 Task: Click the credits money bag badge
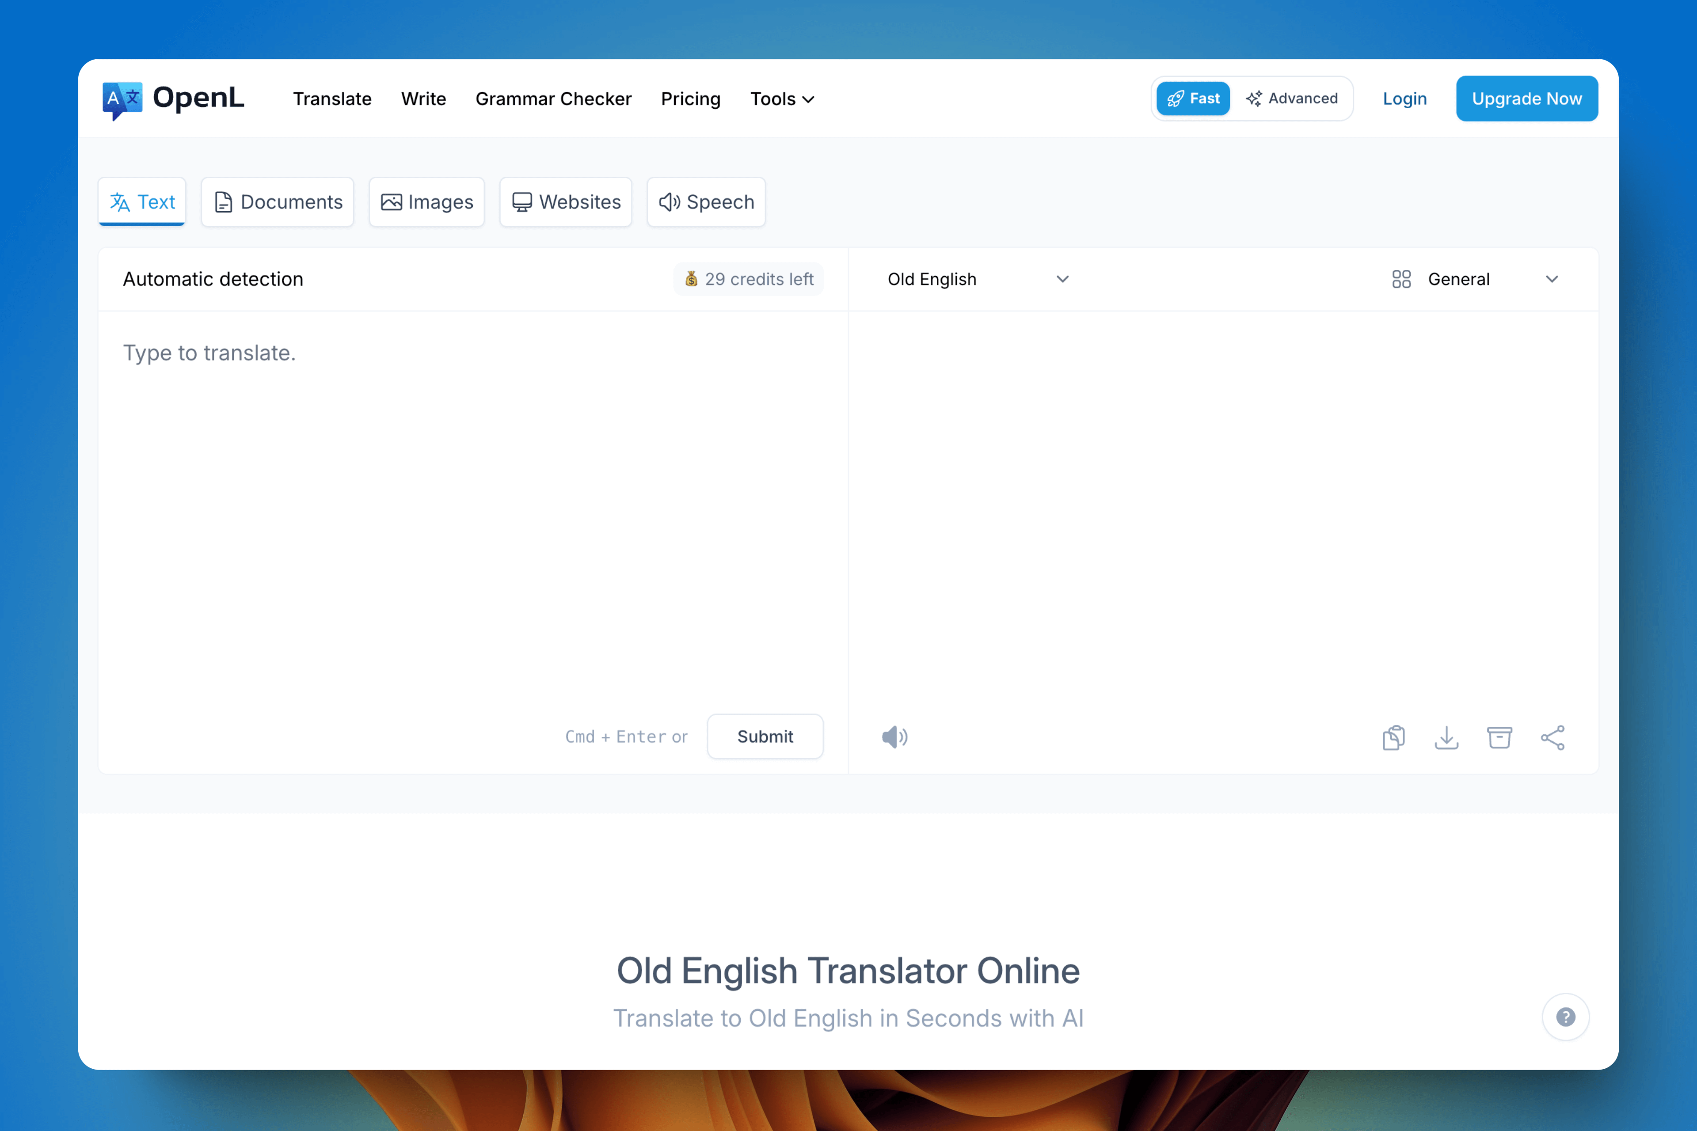(748, 279)
